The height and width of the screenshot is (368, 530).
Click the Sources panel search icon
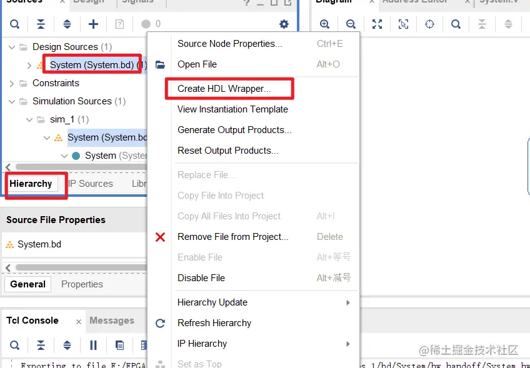pyautogui.click(x=14, y=24)
